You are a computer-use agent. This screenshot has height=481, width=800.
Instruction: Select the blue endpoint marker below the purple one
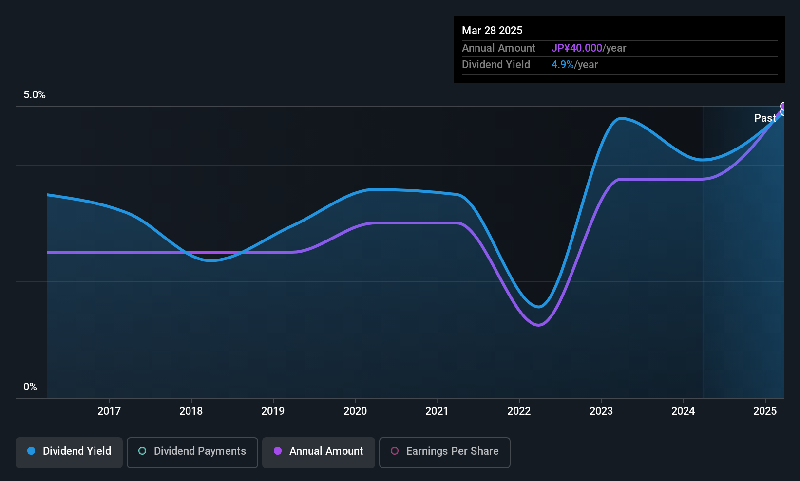click(784, 112)
